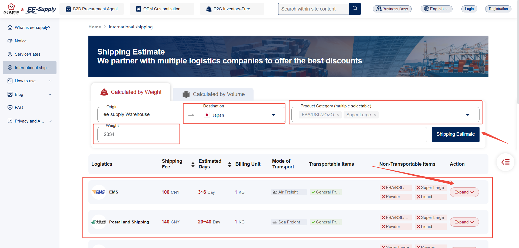Click the Registration button
519x248 pixels.
pos(498,9)
